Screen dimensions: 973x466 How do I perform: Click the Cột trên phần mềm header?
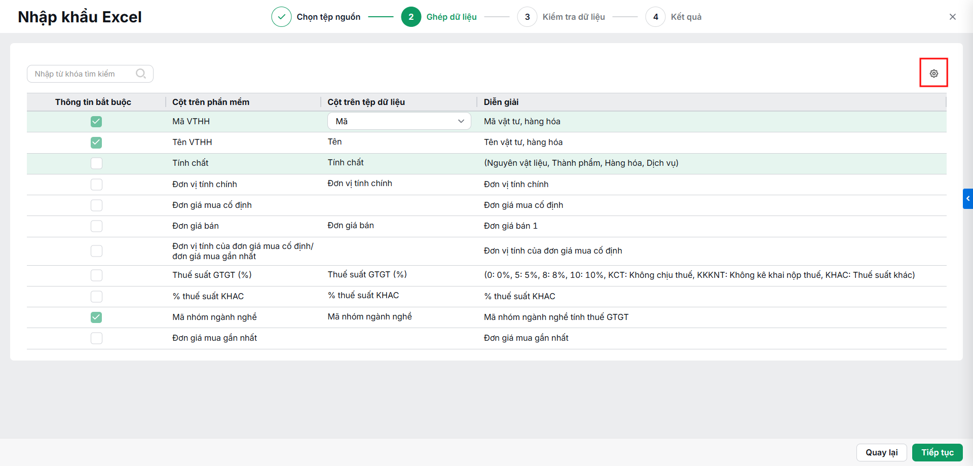[211, 102]
